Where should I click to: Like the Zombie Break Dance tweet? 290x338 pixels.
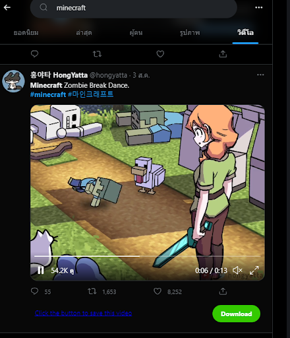click(158, 291)
